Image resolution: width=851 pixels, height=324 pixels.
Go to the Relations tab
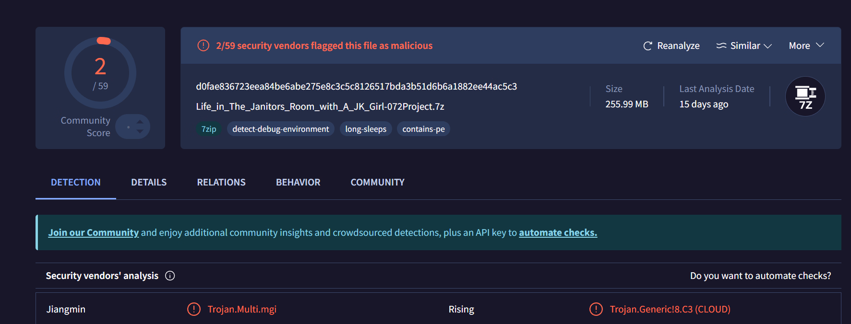(221, 182)
